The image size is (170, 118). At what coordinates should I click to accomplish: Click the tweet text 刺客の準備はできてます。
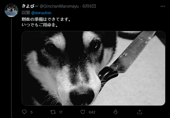(x=46, y=19)
